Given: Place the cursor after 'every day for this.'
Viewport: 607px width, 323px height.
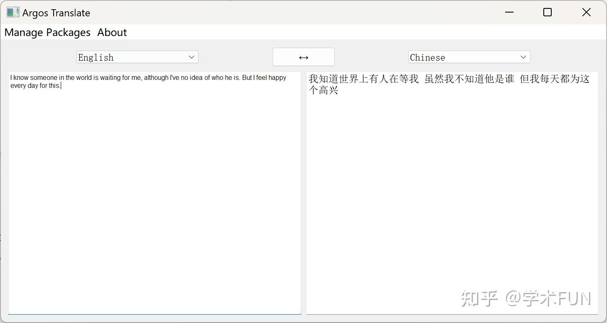Looking at the screenshot, I should [x=61, y=85].
